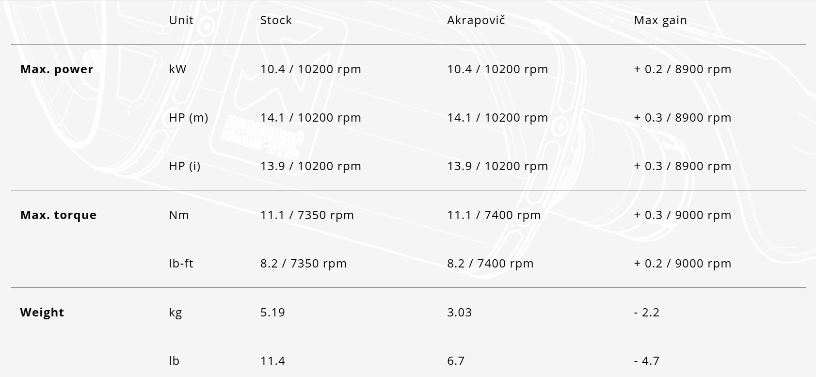The width and height of the screenshot is (816, 377).
Task: Click the HP (m) unit cell
Action: click(x=189, y=118)
